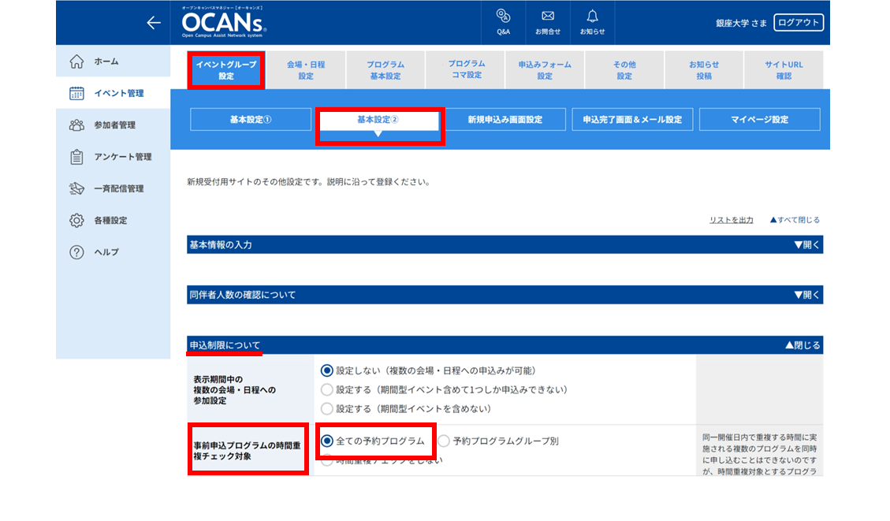Expand the 基本情報の入力 section

point(806,245)
